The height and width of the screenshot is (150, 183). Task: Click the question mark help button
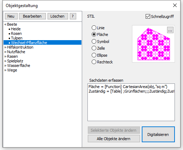pyautogui.click(x=73, y=16)
